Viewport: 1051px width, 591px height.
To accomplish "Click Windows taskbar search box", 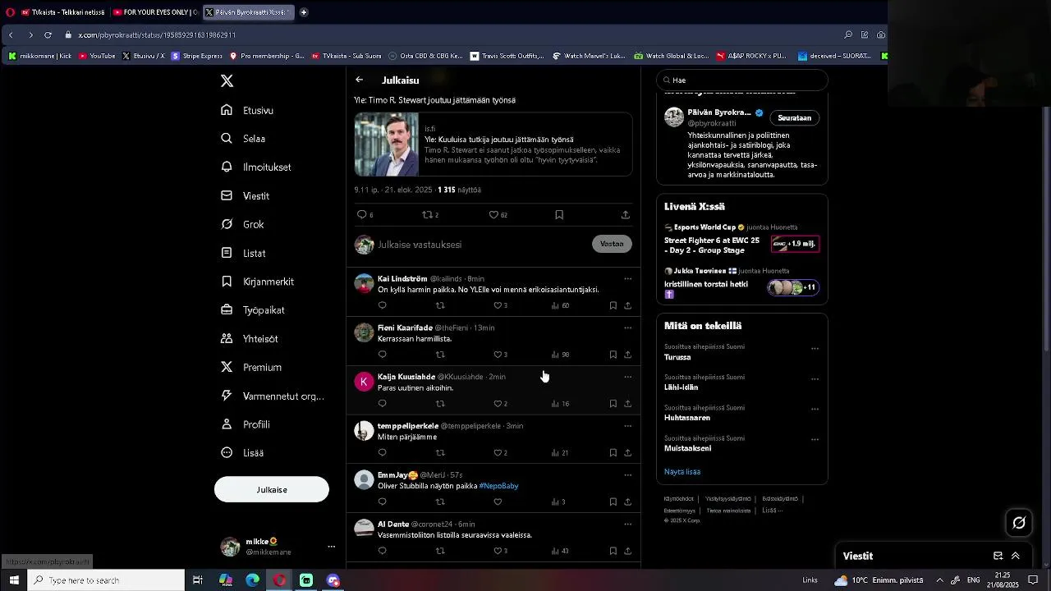I will click(107, 580).
